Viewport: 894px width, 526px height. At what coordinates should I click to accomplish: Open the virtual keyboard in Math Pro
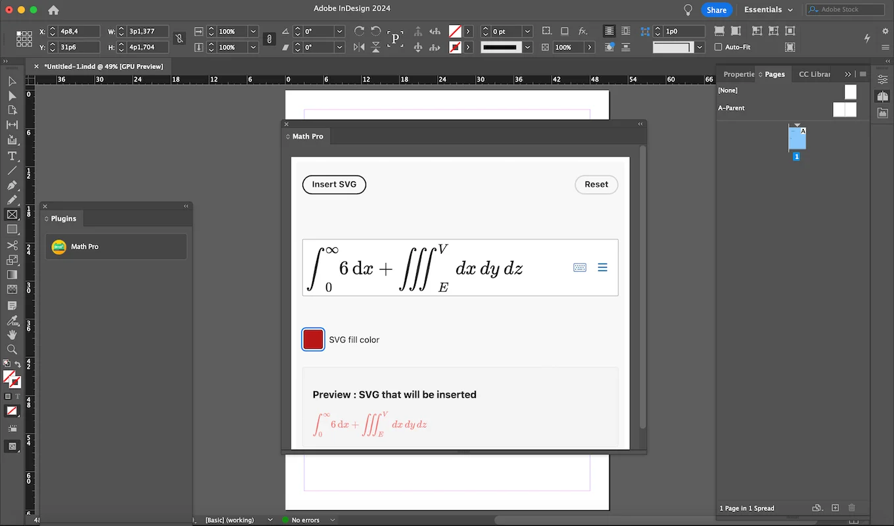coord(580,268)
